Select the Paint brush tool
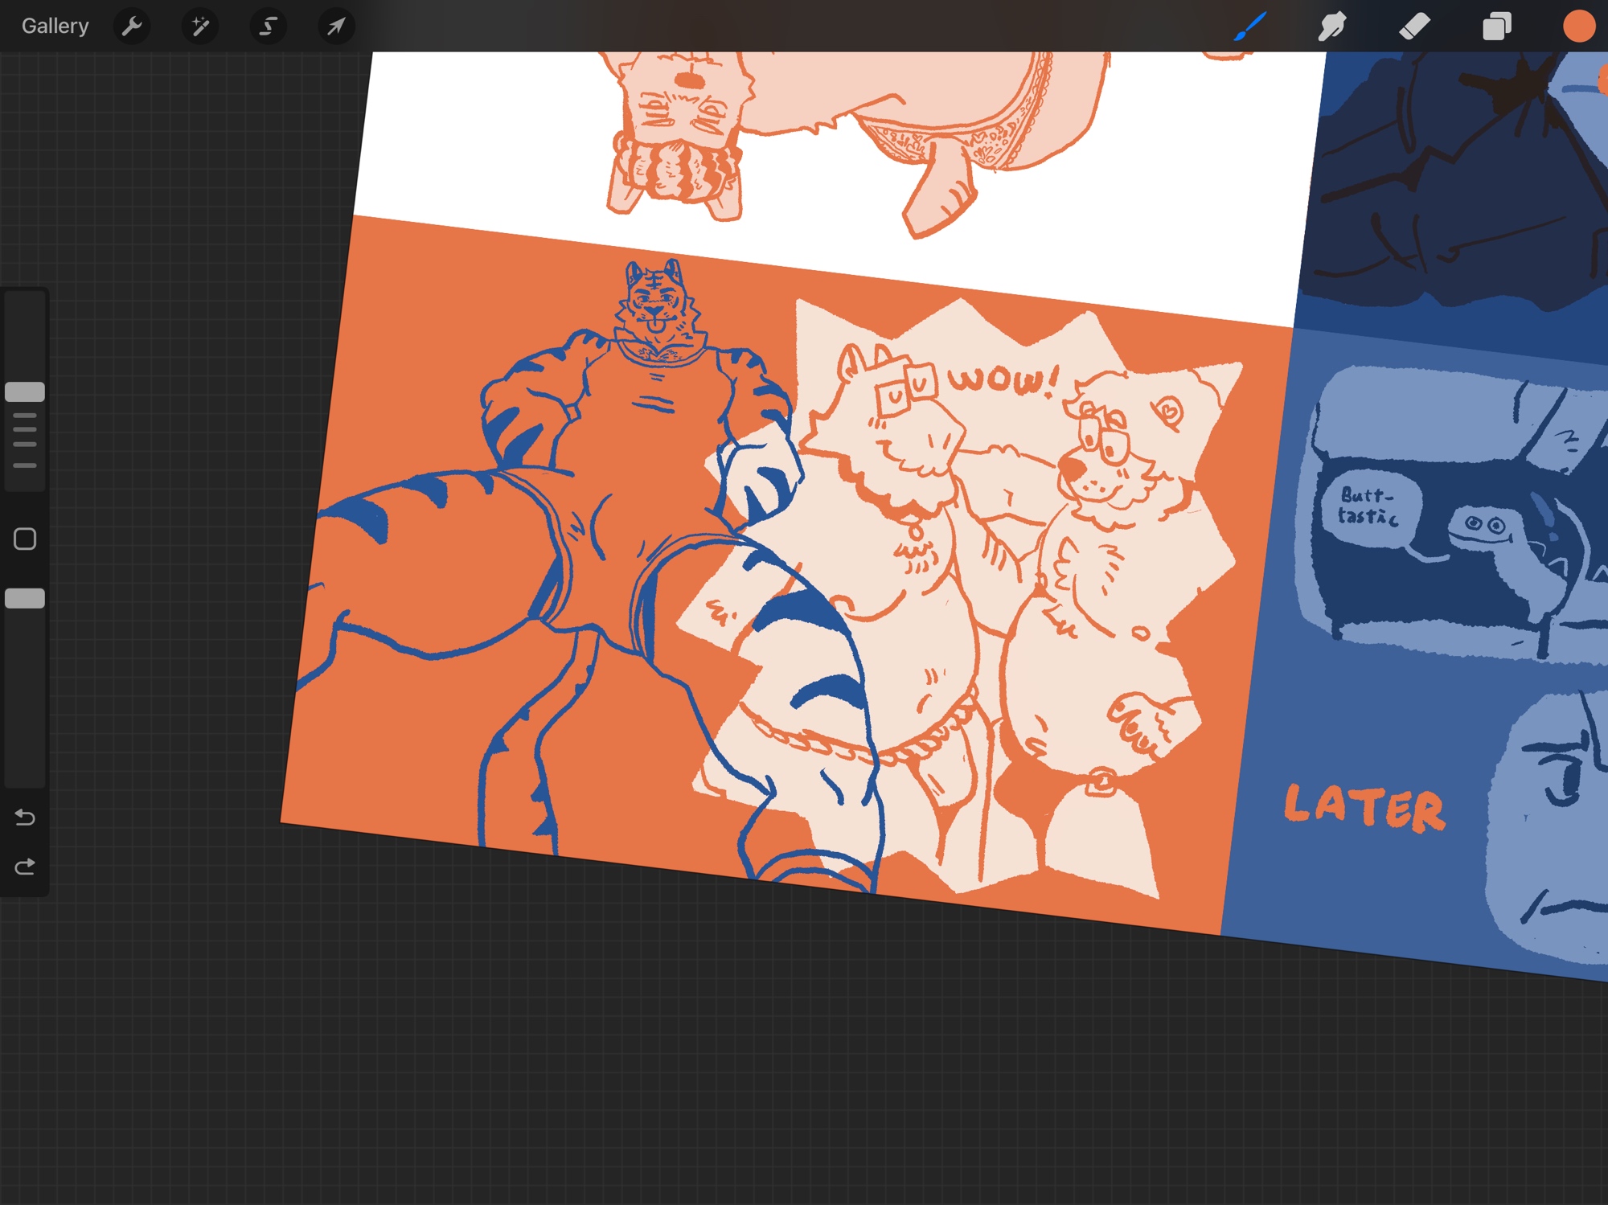 click(x=1250, y=27)
